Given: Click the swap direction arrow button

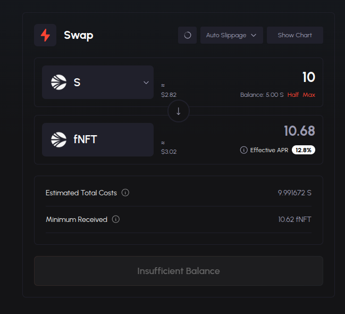Looking at the screenshot, I should pyautogui.click(x=179, y=111).
